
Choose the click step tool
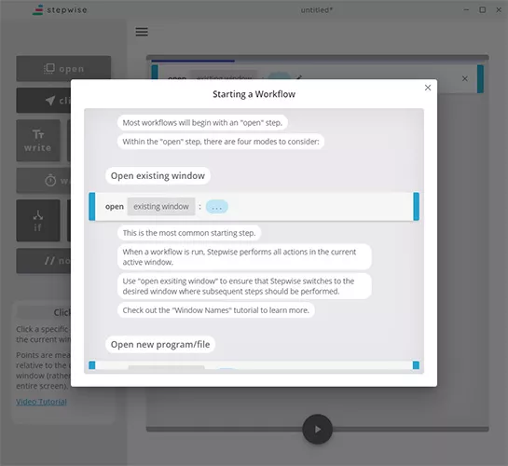pyautogui.click(x=44, y=101)
